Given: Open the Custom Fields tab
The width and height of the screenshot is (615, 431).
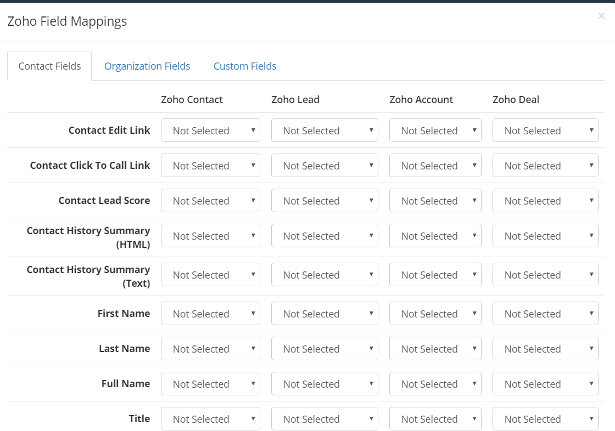Looking at the screenshot, I should click(x=245, y=66).
